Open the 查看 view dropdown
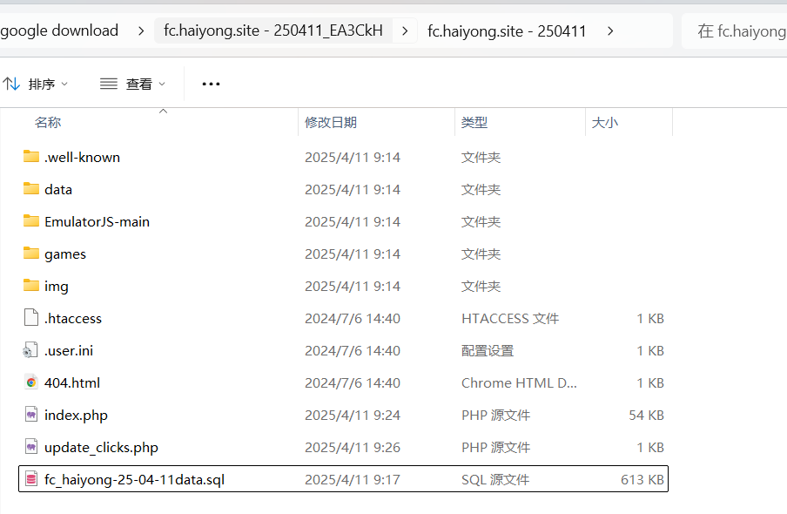This screenshot has width=787, height=514. click(131, 84)
